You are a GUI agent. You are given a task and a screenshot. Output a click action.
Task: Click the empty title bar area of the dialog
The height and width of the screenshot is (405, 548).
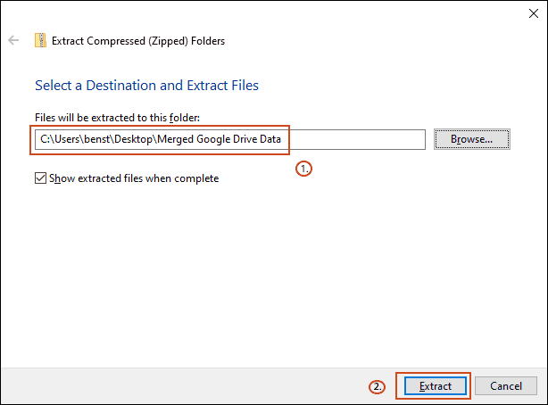(268, 14)
